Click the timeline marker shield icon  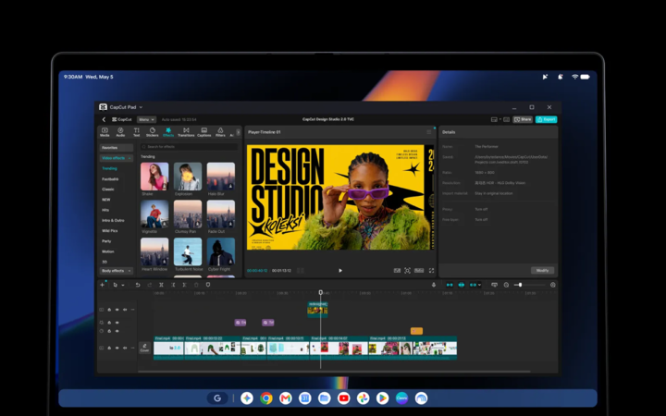point(208,285)
